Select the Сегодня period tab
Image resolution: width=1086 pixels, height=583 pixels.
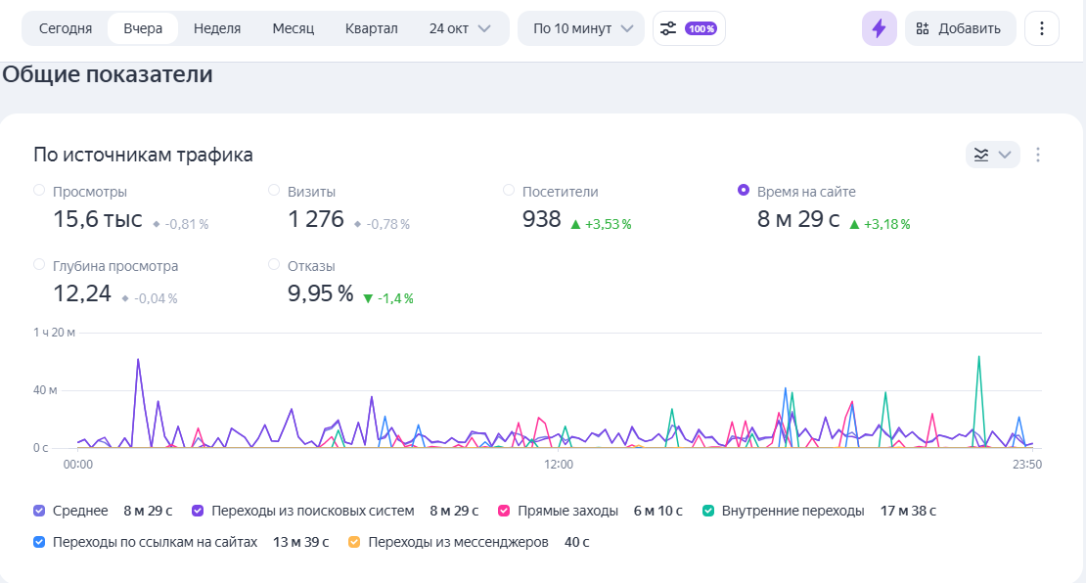[x=66, y=28]
